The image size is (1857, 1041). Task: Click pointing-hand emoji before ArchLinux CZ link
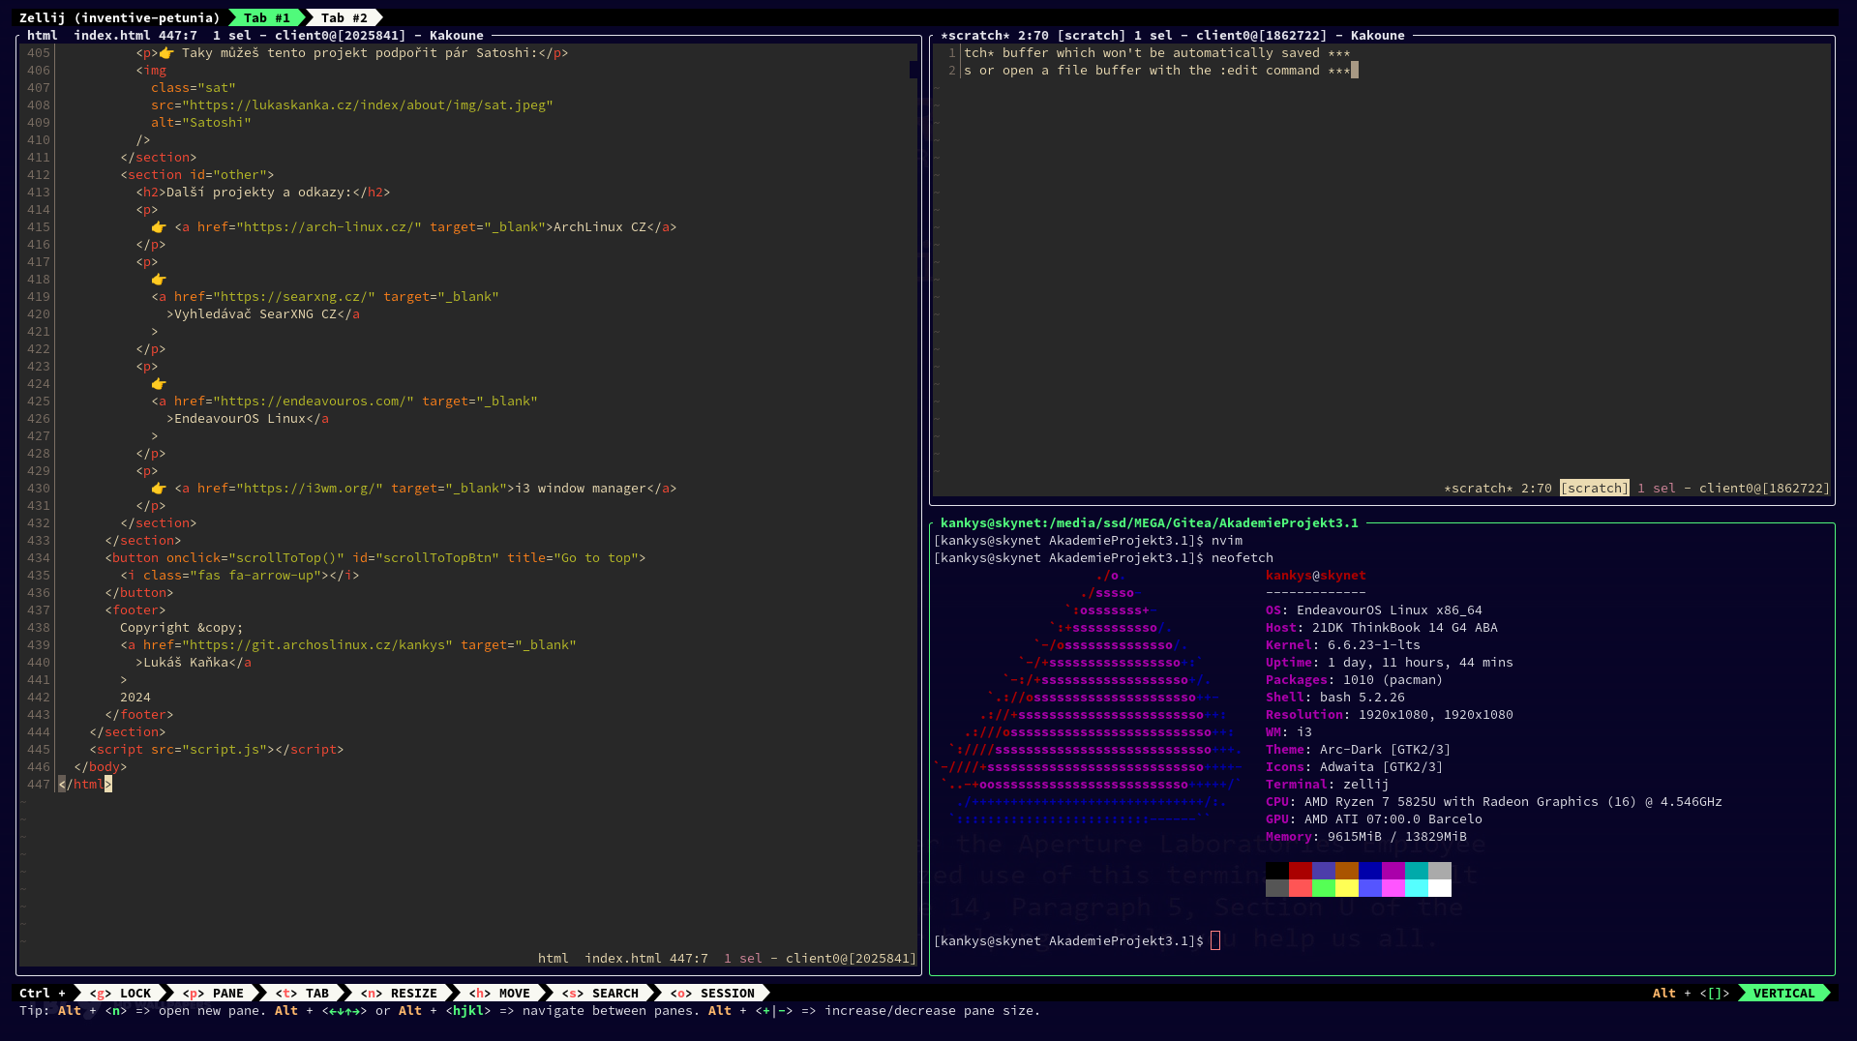pyautogui.click(x=159, y=227)
